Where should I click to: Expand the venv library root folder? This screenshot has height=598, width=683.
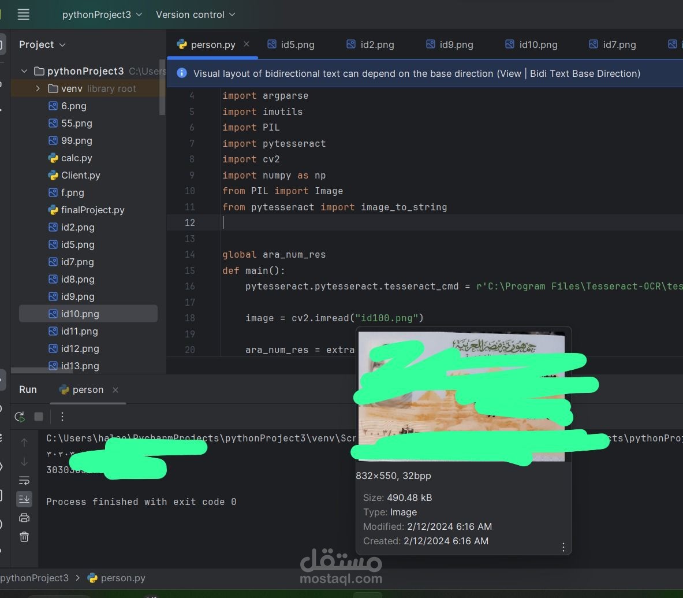coord(38,88)
